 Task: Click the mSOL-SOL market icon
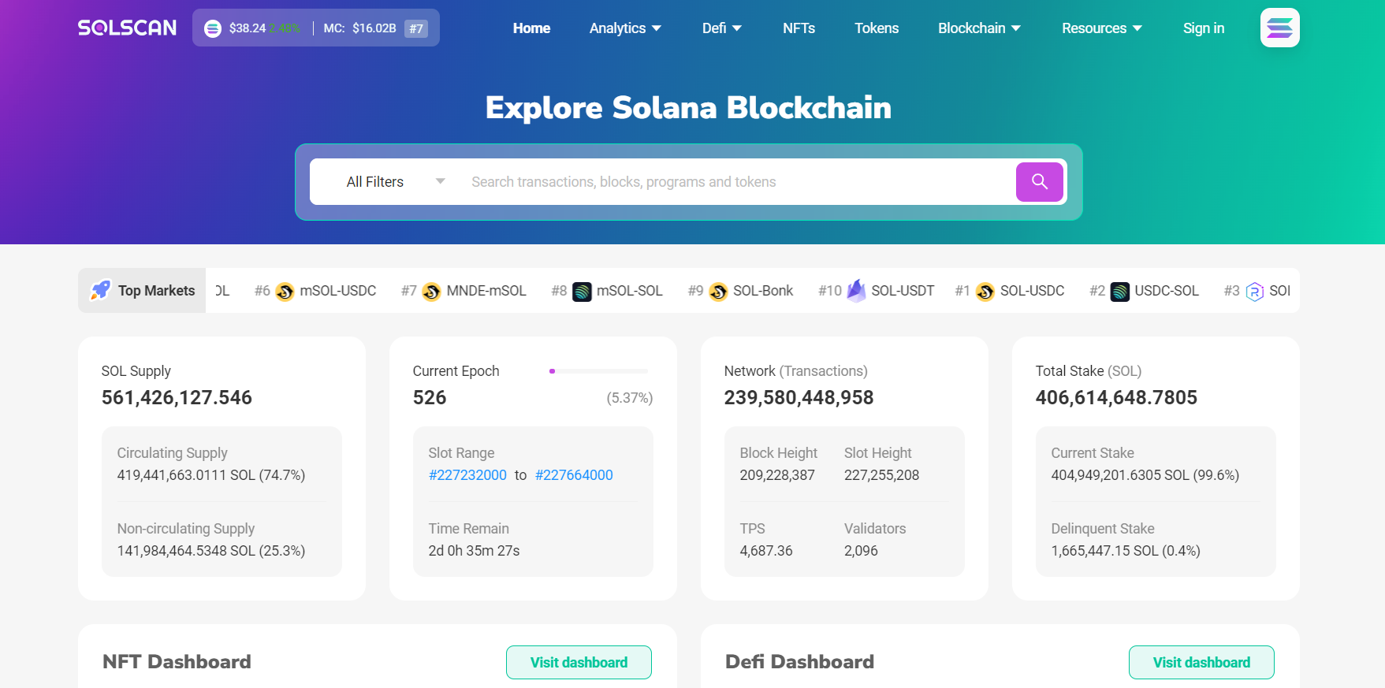pyautogui.click(x=582, y=292)
